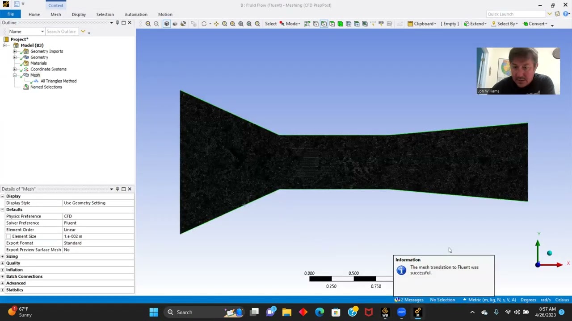The image size is (572, 321).
Task: Click into the Quick Launch search box
Action: [x=516, y=14]
